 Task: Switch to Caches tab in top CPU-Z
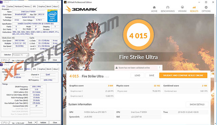[10, 6]
